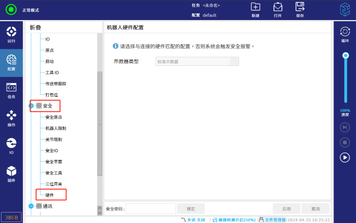Click the 保存 (Save) icon
This screenshot has width=356, height=223.
[300, 10]
